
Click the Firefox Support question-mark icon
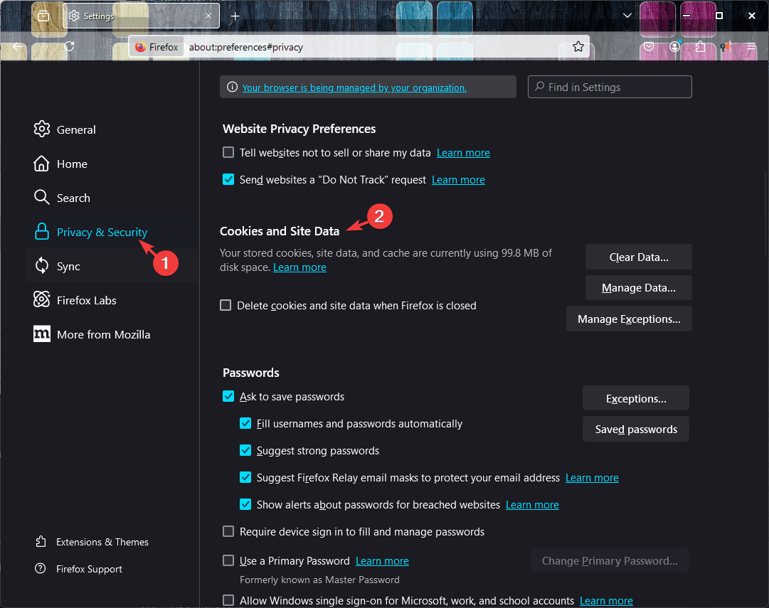pyautogui.click(x=41, y=568)
